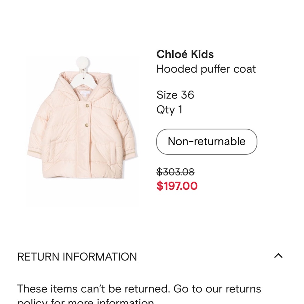This screenshot has width=304, height=304.
Task: Select the Non-returnable pill badge
Action: [x=206, y=142]
